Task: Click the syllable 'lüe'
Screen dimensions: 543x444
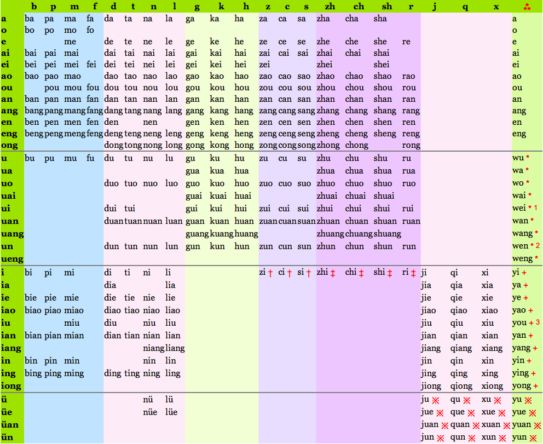Action: [x=171, y=412]
